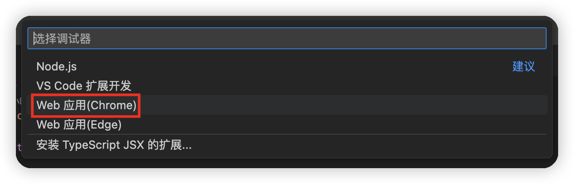Screen dimensions: 574x184
Task: Start the Edge browser debugger option
Action: tap(287, 125)
